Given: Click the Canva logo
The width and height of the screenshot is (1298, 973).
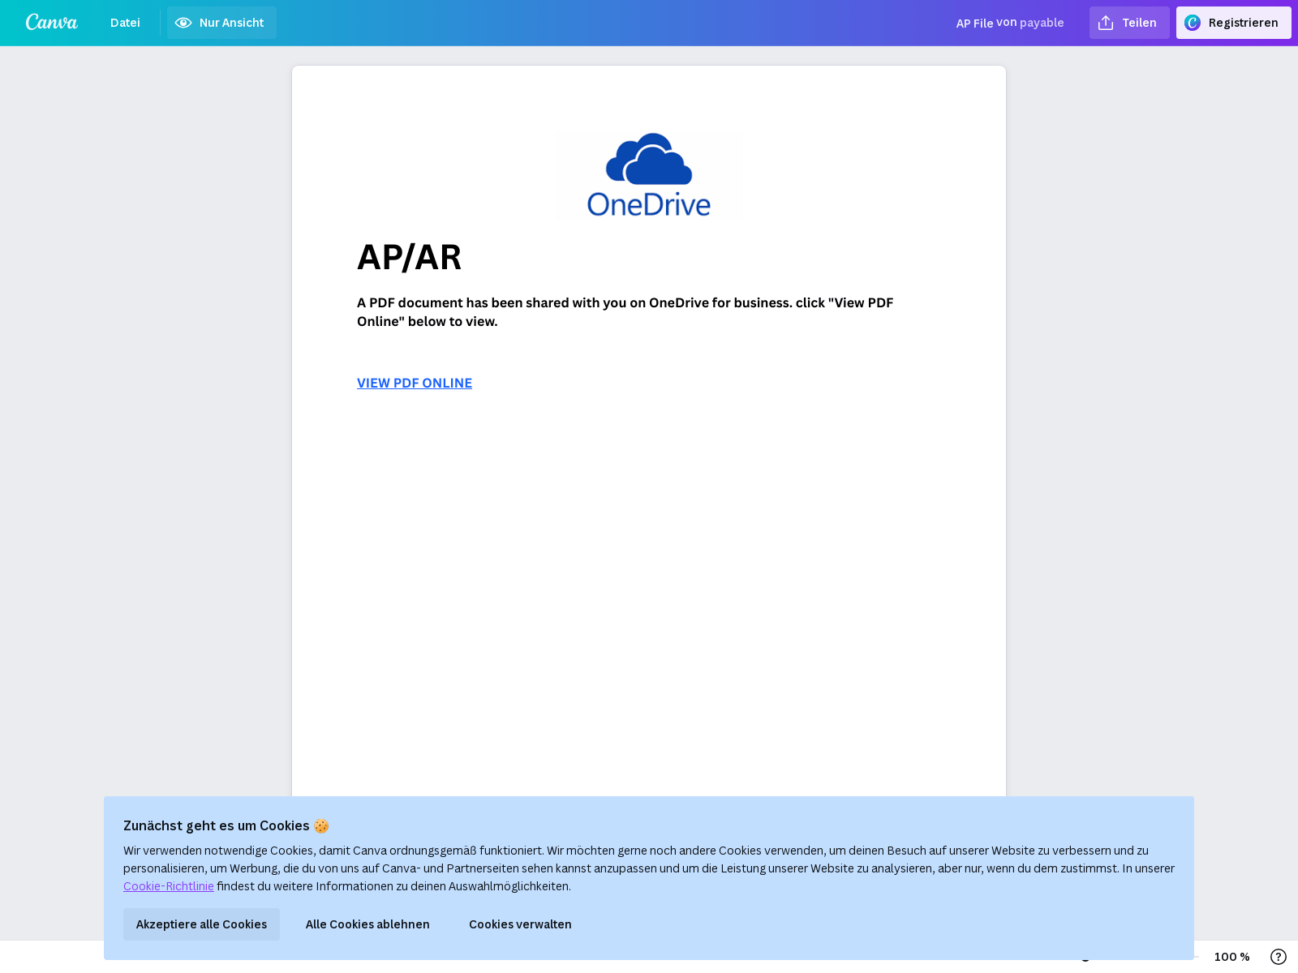Looking at the screenshot, I should (51, 23).
